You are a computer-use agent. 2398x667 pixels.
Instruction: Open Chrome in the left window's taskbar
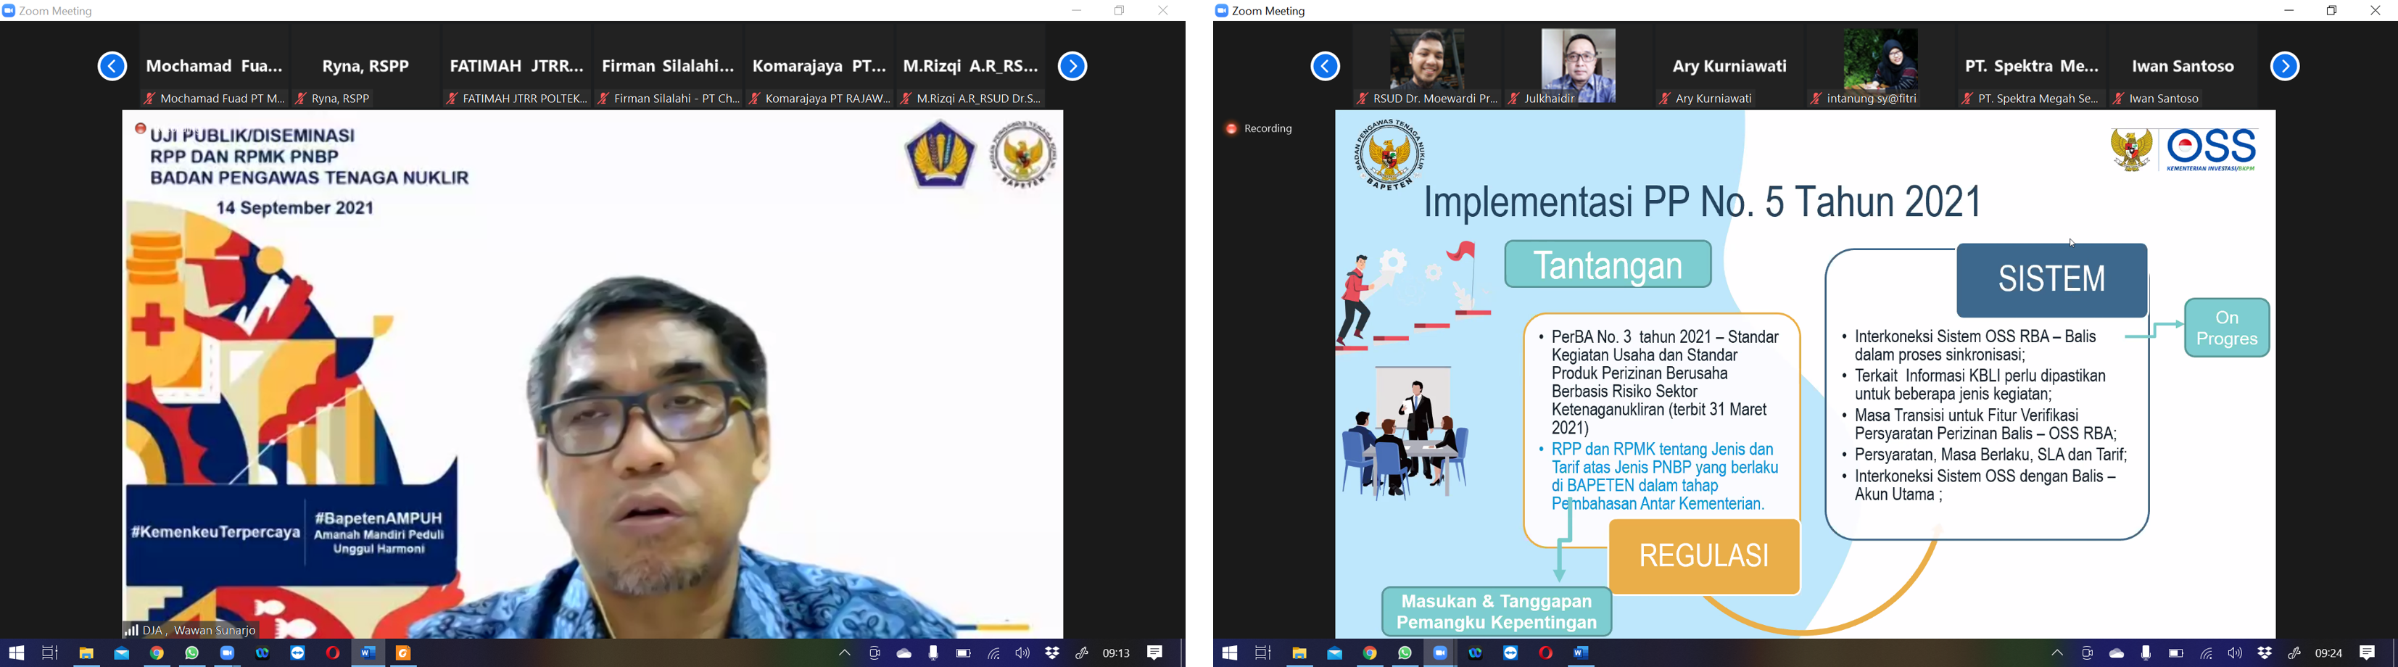157,653
